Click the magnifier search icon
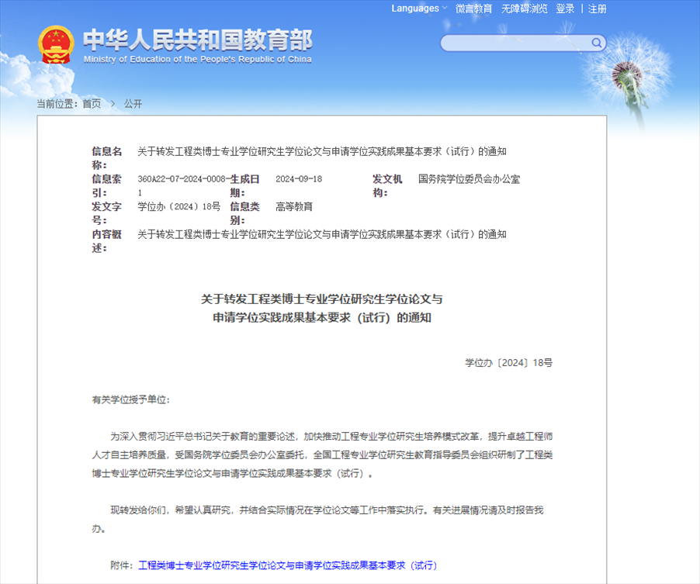The width and height of the screenshot is (700, 584). pos(597,43)
